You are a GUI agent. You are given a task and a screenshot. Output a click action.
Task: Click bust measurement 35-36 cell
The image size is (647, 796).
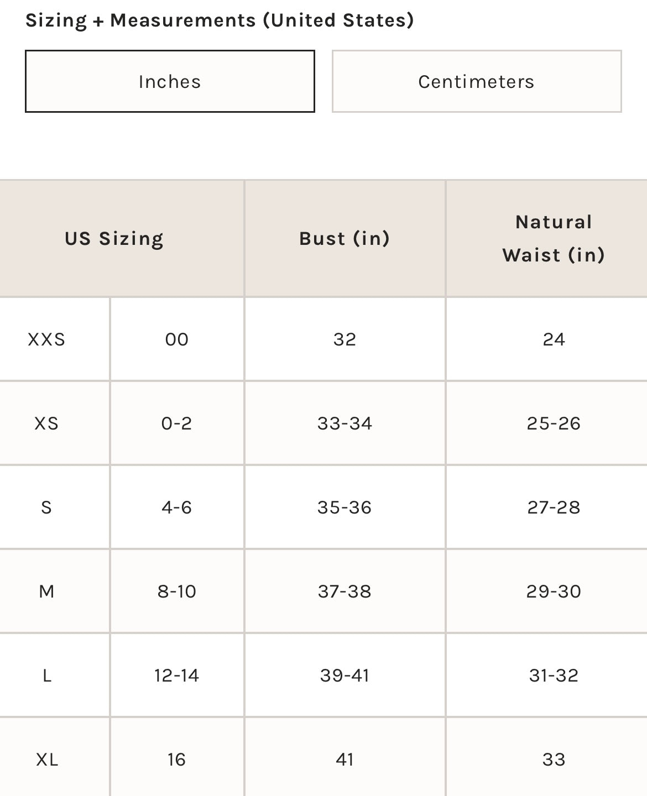pyautogui.click(x=345, y=507)
